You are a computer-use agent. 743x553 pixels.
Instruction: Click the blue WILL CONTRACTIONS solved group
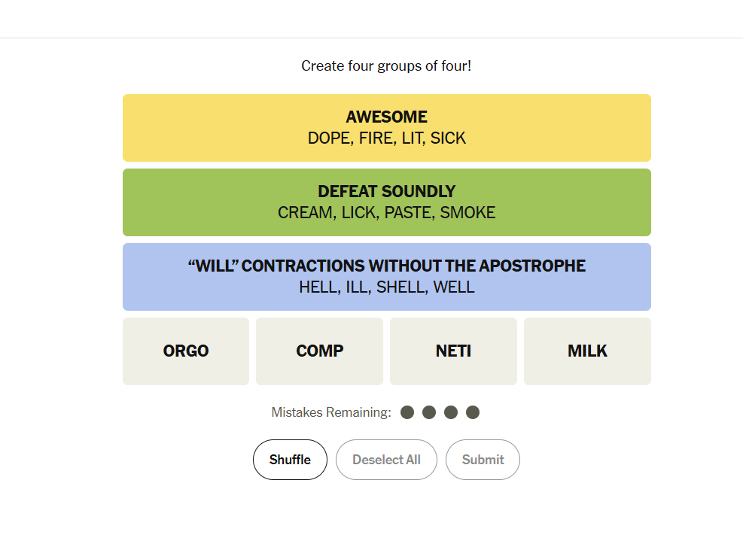(x=387, y=277)
